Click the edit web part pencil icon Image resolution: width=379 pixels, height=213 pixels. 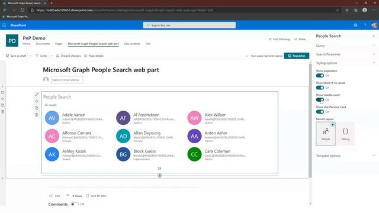coord(37,95)
